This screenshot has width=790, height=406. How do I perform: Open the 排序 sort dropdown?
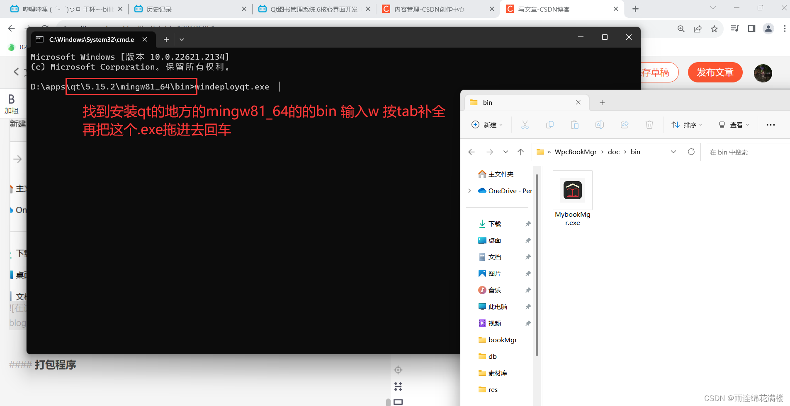pyautogui.click(x=687, y=125)
